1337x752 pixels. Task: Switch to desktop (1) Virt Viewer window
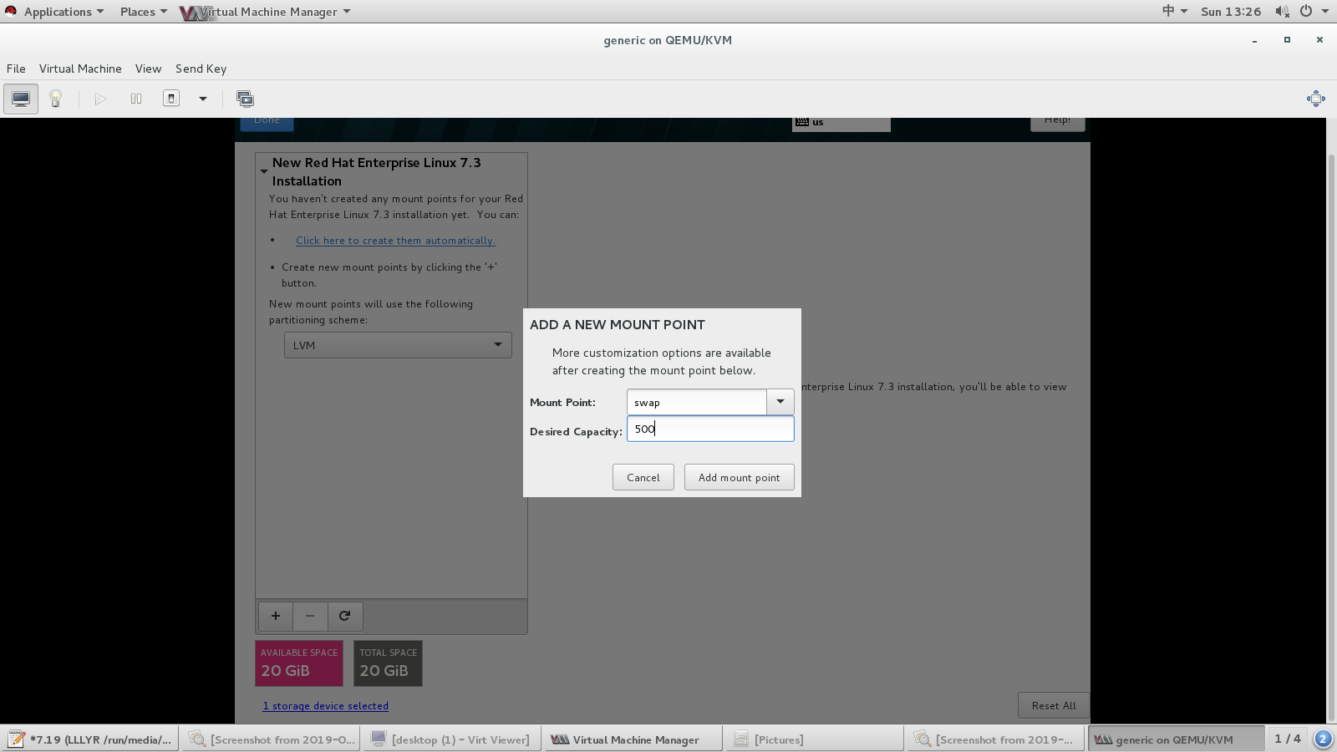[451, 739]
